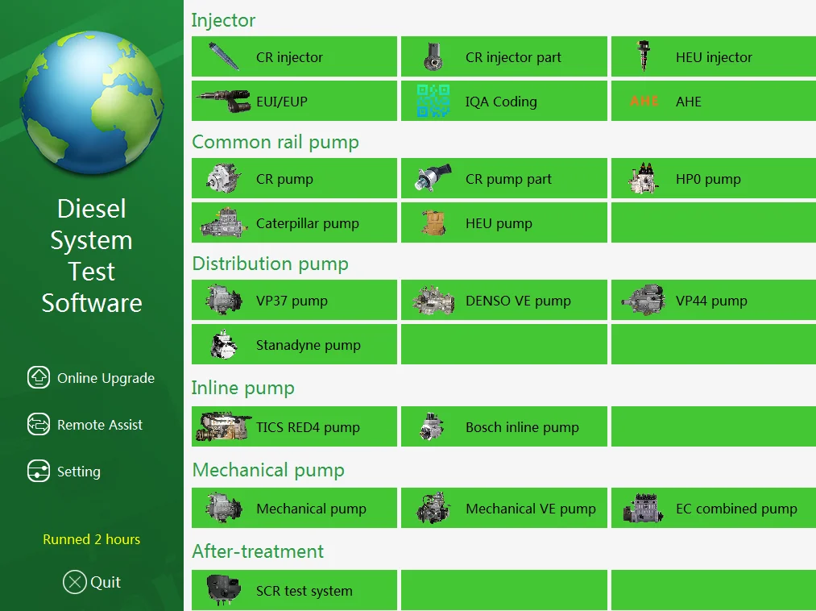
Task: Open the Mechanical pump tile label
Action: click(x=311, y=509)
